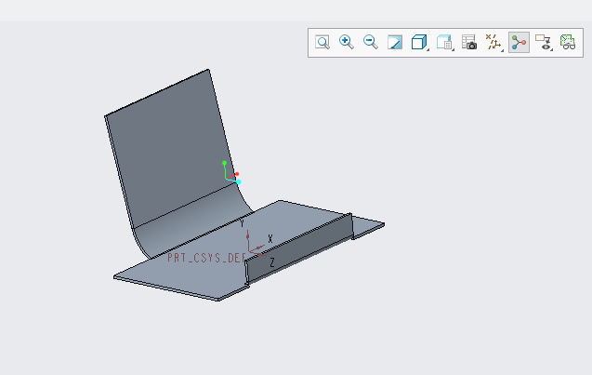Expand the Saved Orientations list
Image resolution: width=592 pixels, height=375 pixels.
click(445, 43)
